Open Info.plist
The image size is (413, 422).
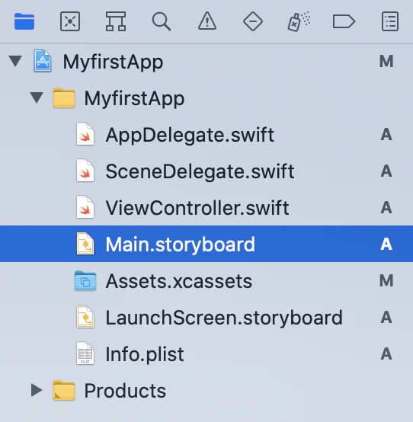point(206,354)
